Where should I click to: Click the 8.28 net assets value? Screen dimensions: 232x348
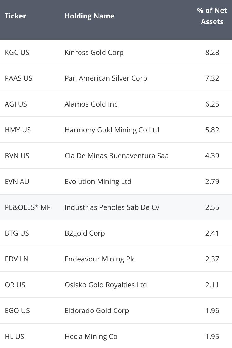(x=212, y=53)
